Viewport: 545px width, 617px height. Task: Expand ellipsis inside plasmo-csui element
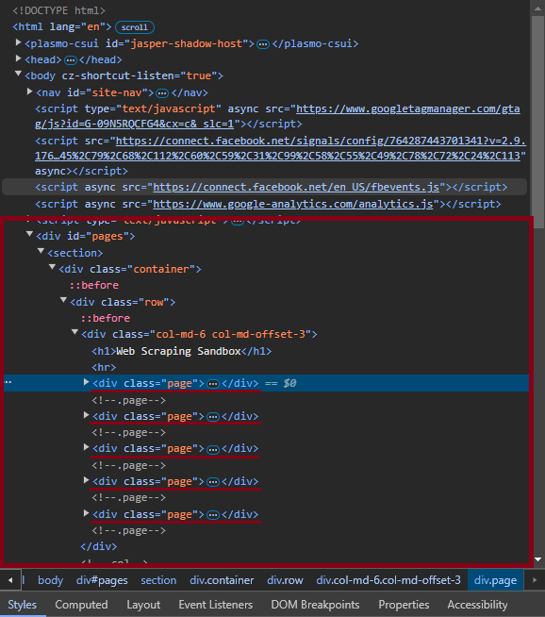tap(263, 44)
